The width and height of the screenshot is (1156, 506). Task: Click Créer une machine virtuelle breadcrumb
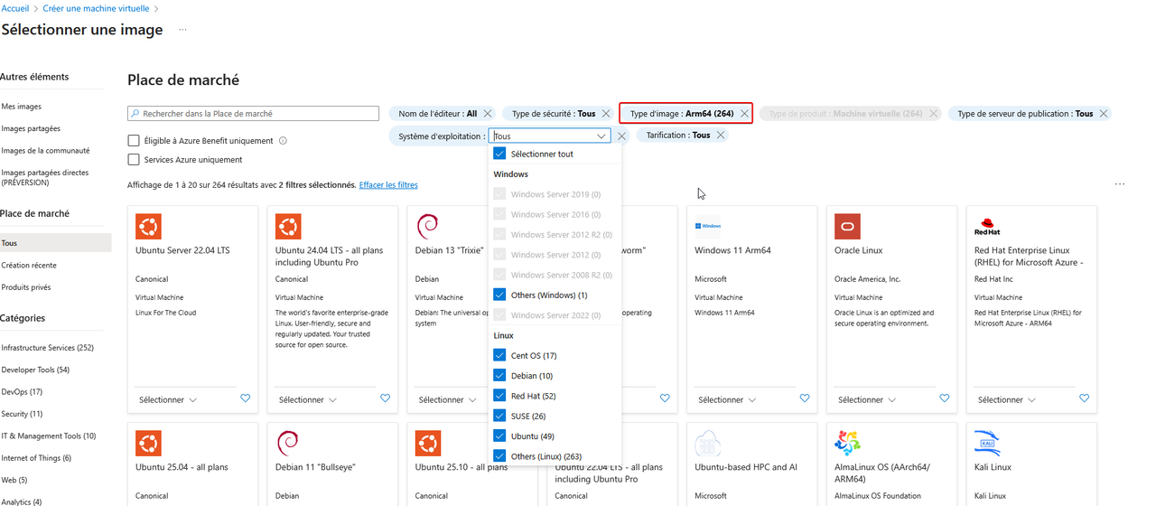pyautogui.click(x=97, y=8)
